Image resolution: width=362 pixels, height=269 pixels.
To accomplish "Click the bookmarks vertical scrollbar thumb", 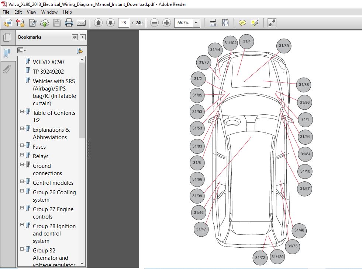I will click(82, 100).
